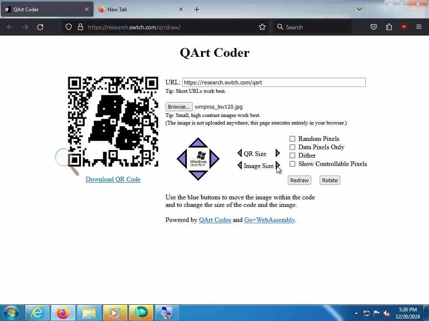Viewport: 429px width, 321px height.
Task: Decrease QR Size with left arrow
Action: pyautogui.click(x=240, y=153)
